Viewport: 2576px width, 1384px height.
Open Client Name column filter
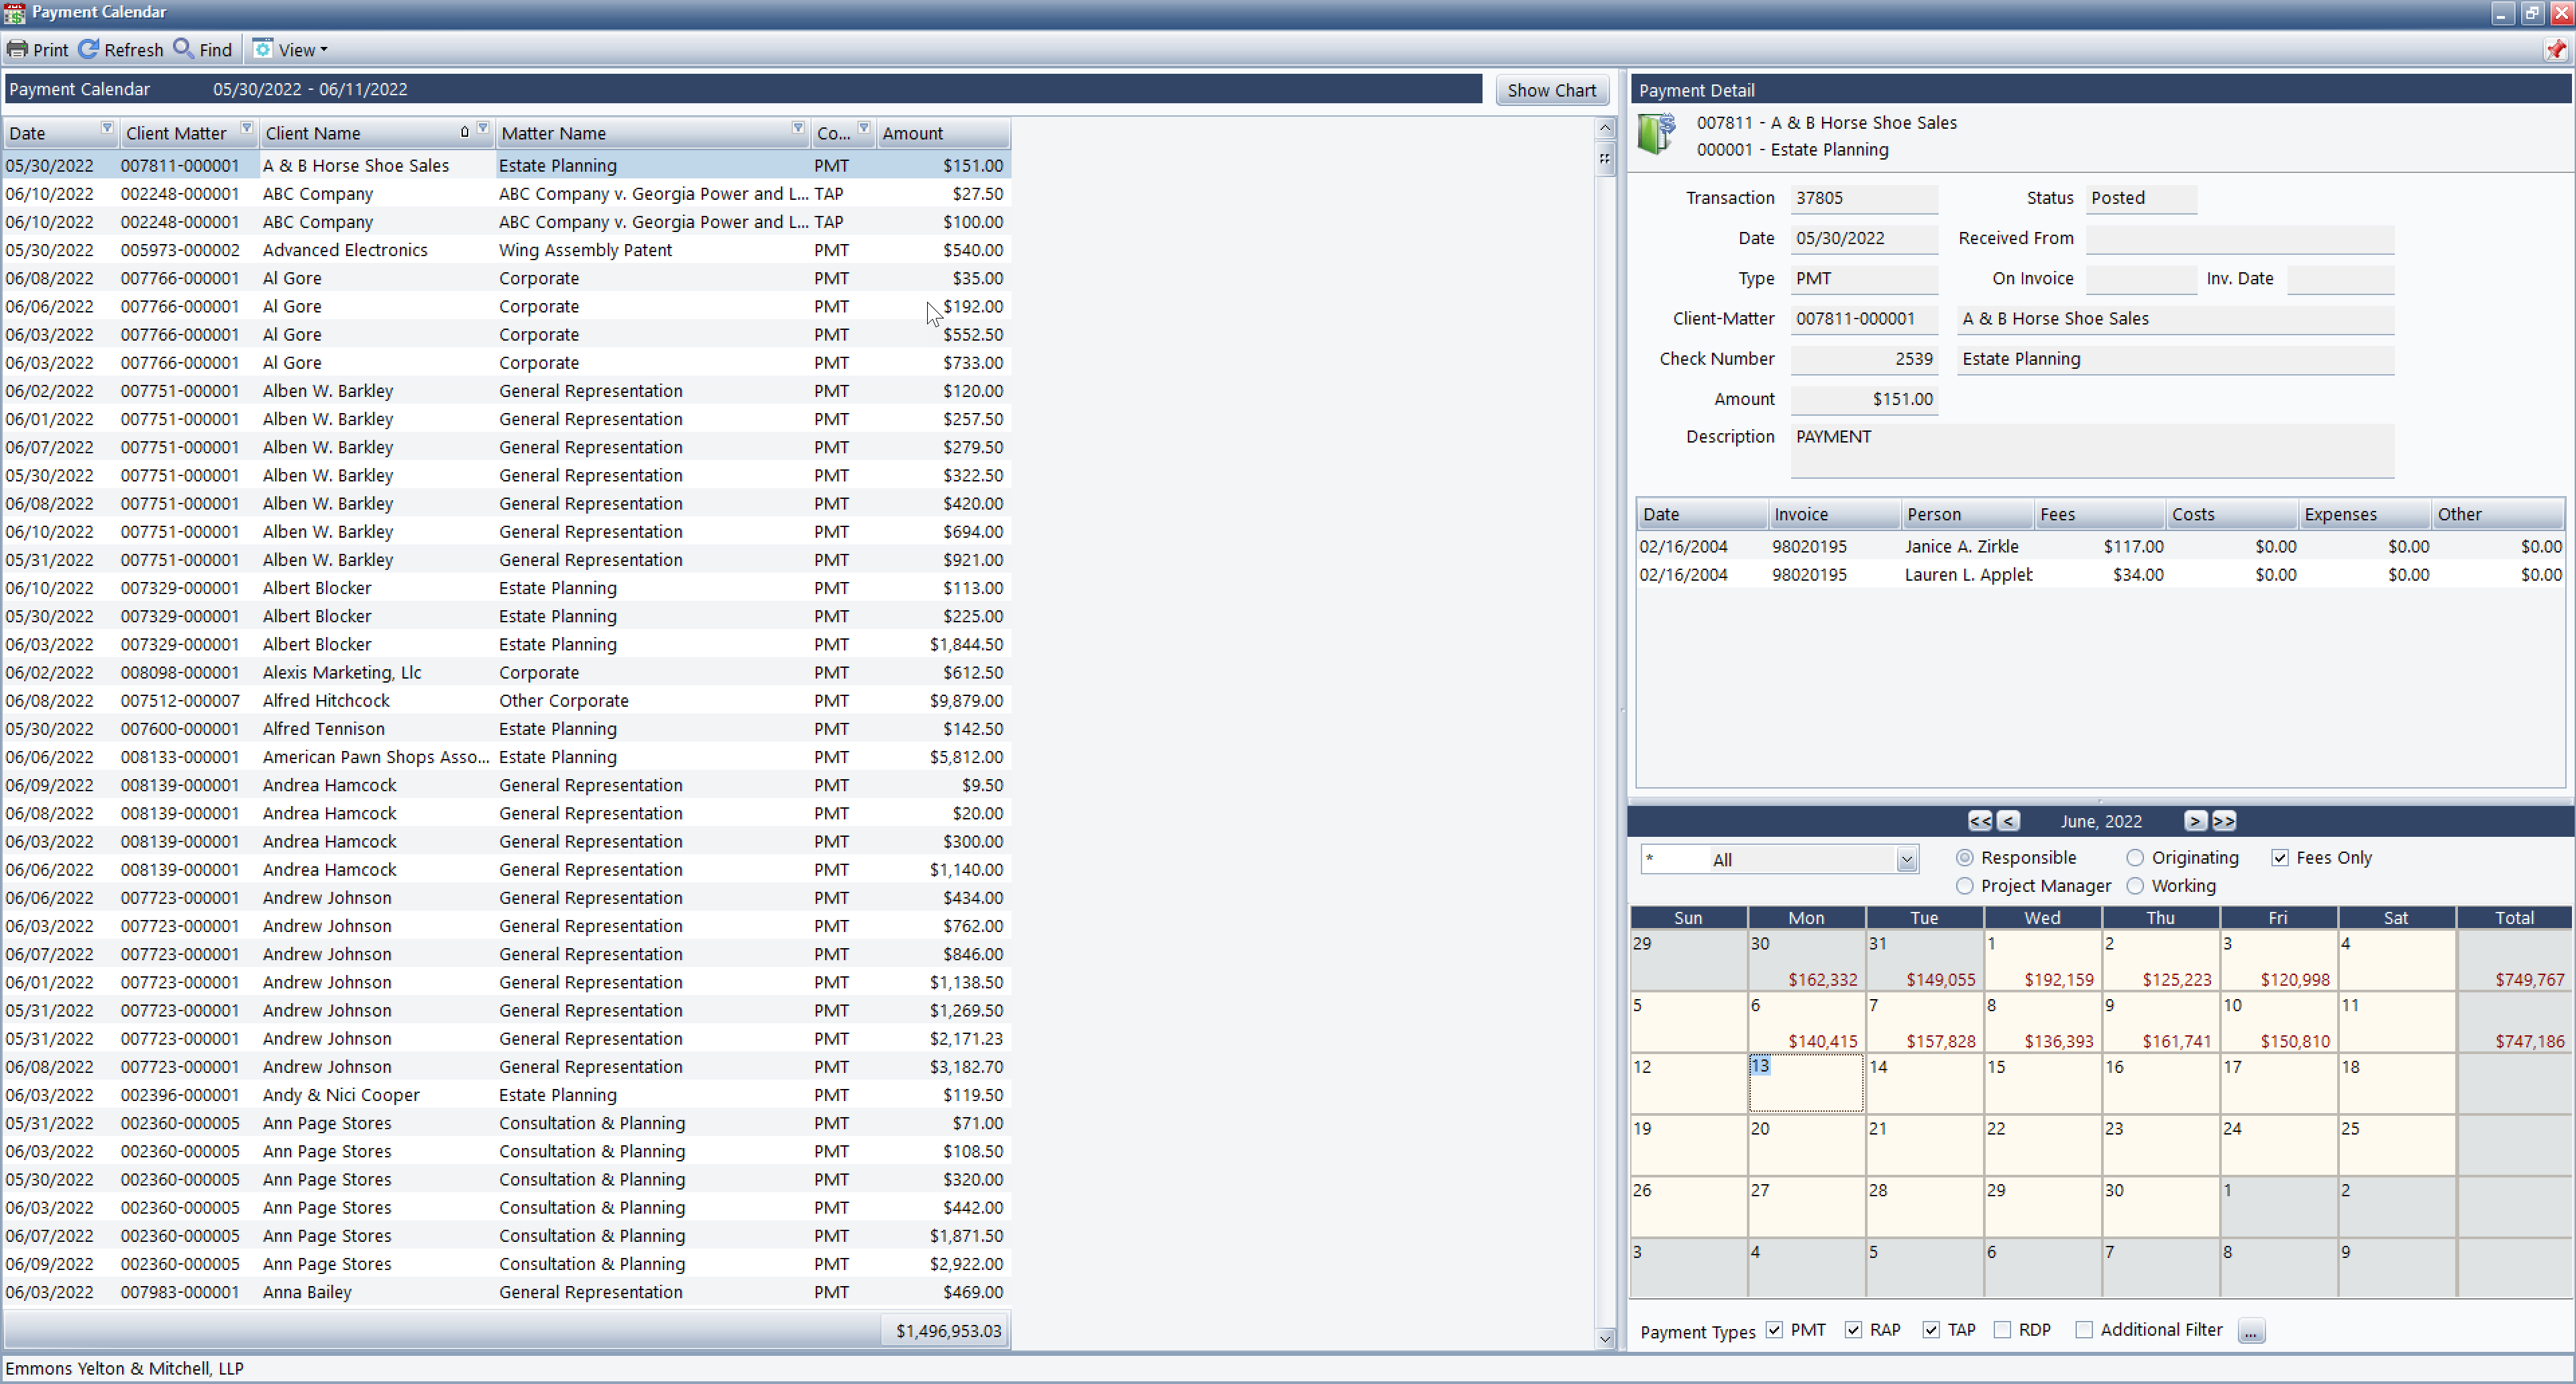pyautogui.click(x=483, y=129)
